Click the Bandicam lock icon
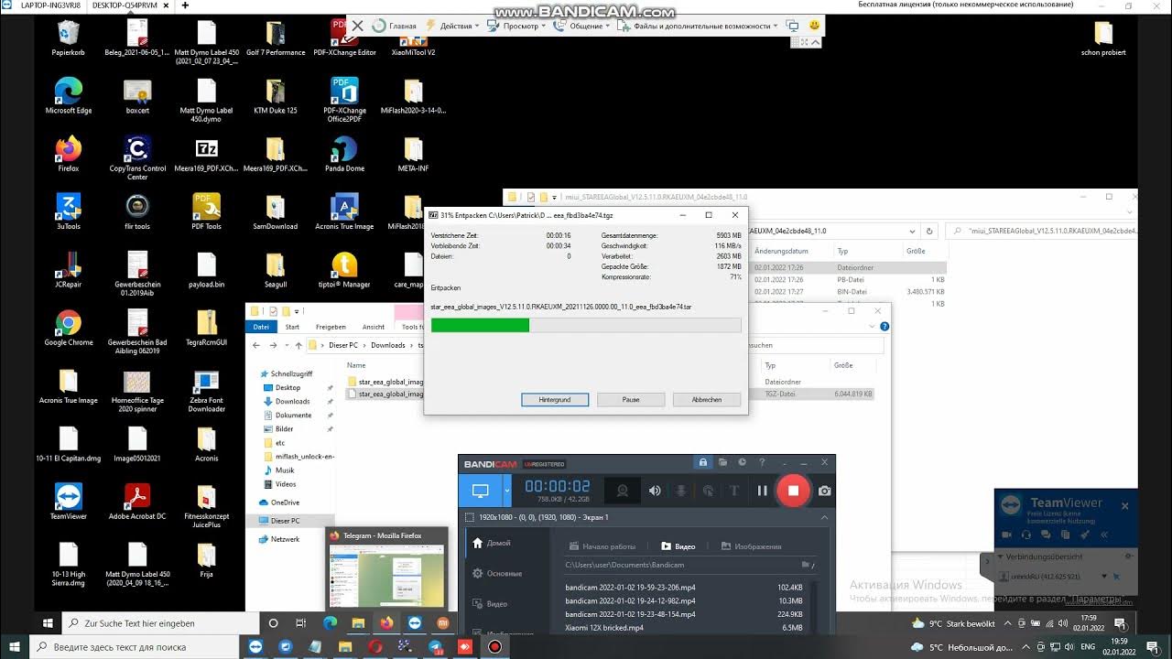This screenshot has width=1172, height=659. point(702,463)
